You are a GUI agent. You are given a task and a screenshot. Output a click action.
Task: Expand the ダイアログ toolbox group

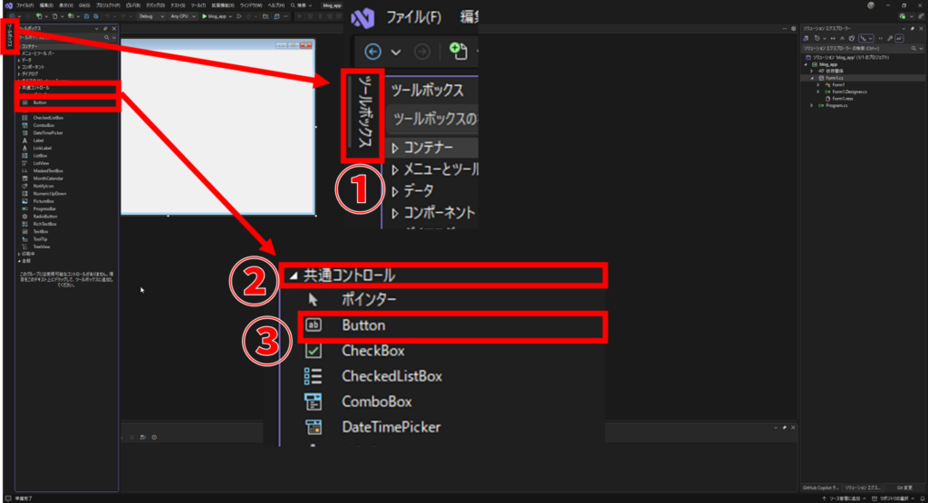[x=20, y=74]
